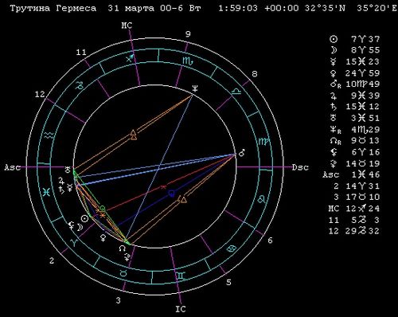The height and width of the screenshot is (317, 398).
Task: Click the Neptune glyph inside the chart wheel
Action: (195, 88)
